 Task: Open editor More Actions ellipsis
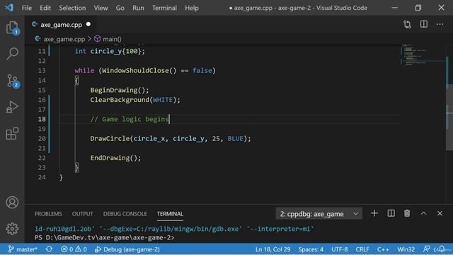440,24
